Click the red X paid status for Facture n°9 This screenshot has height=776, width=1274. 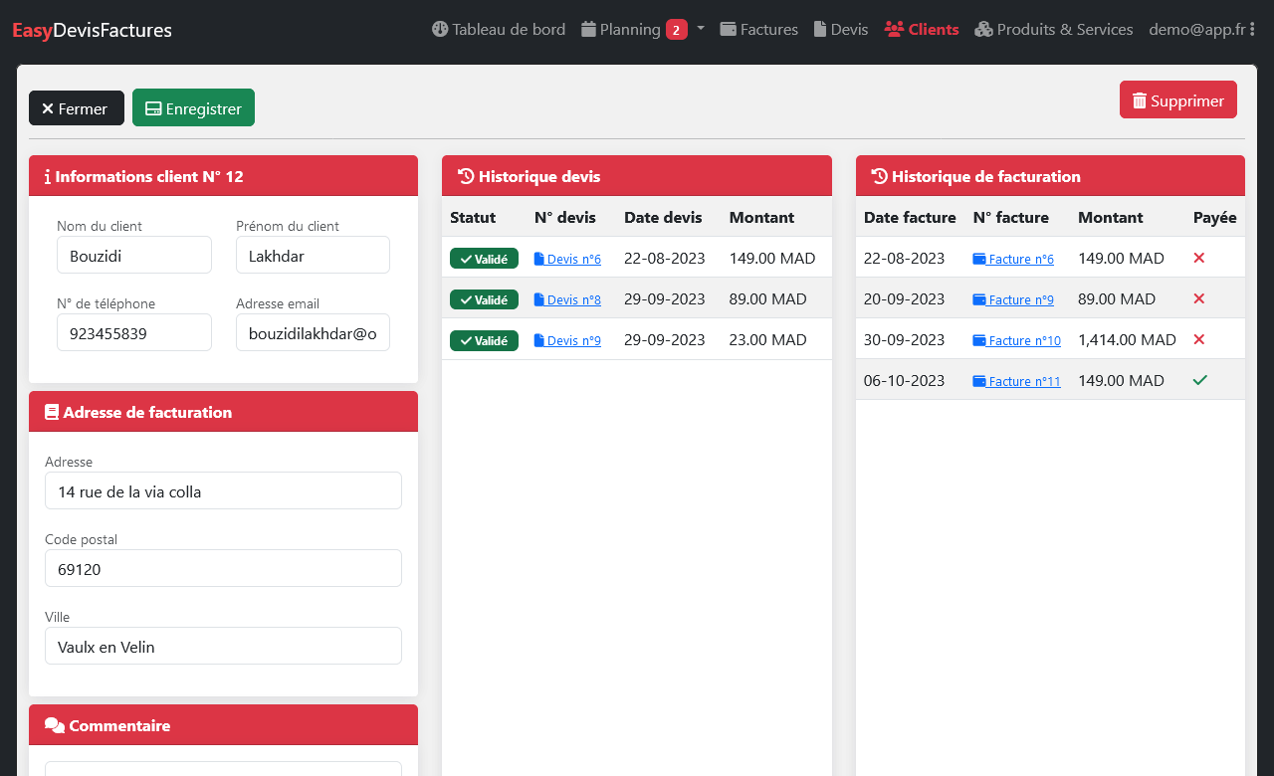pos(1198,298)
